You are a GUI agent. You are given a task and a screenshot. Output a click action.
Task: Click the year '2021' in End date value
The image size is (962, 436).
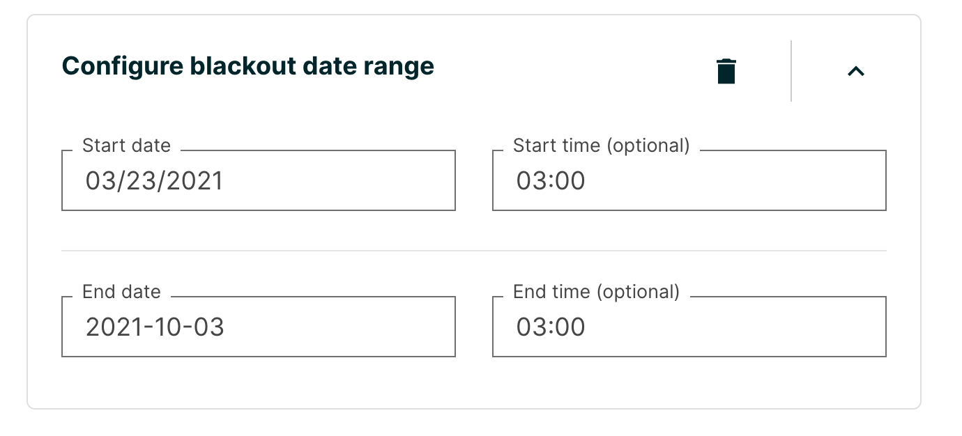(112, 327)
